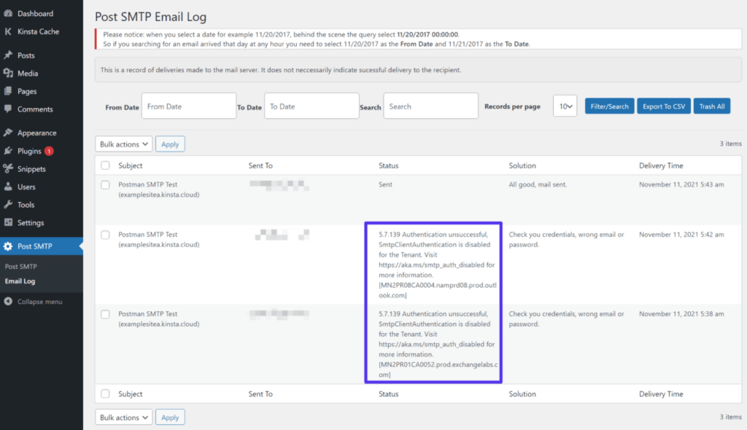Click the Pages icon in sidebar
Screen dimensions: 747x430
[x=8, y=92]
